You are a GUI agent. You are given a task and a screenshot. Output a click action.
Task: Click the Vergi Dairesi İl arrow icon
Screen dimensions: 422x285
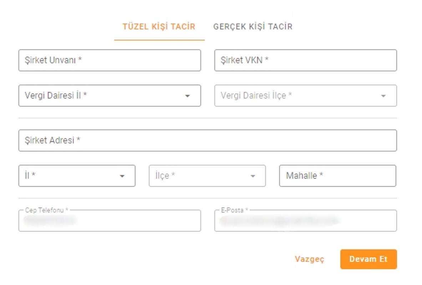(188, 96)
